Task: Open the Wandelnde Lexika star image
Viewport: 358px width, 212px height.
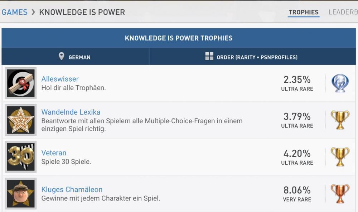Action: [21, 120]
